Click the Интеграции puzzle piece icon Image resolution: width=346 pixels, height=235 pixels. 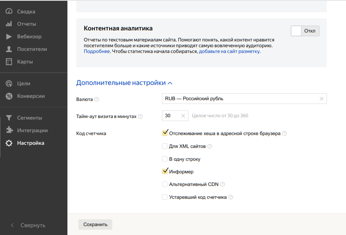[x=9, y=130]
